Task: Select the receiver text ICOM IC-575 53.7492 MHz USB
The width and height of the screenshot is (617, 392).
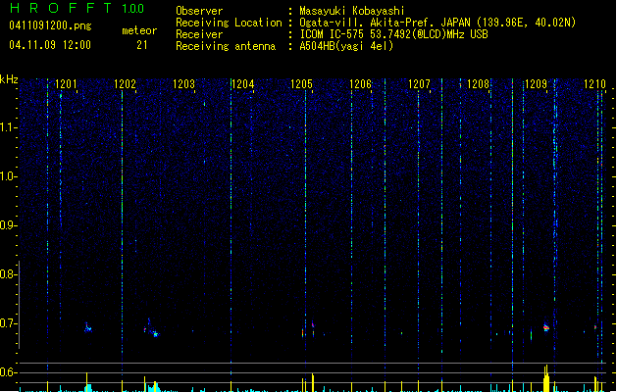Action: click(x=394, y=34)
